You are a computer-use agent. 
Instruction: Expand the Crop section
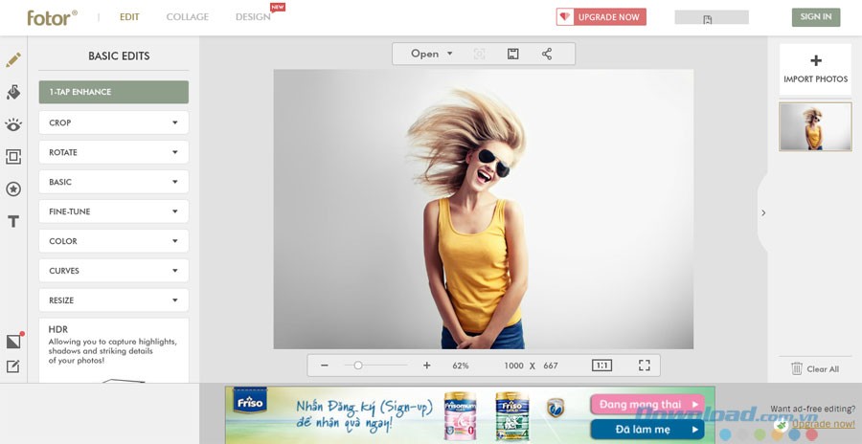coord(114,122)
